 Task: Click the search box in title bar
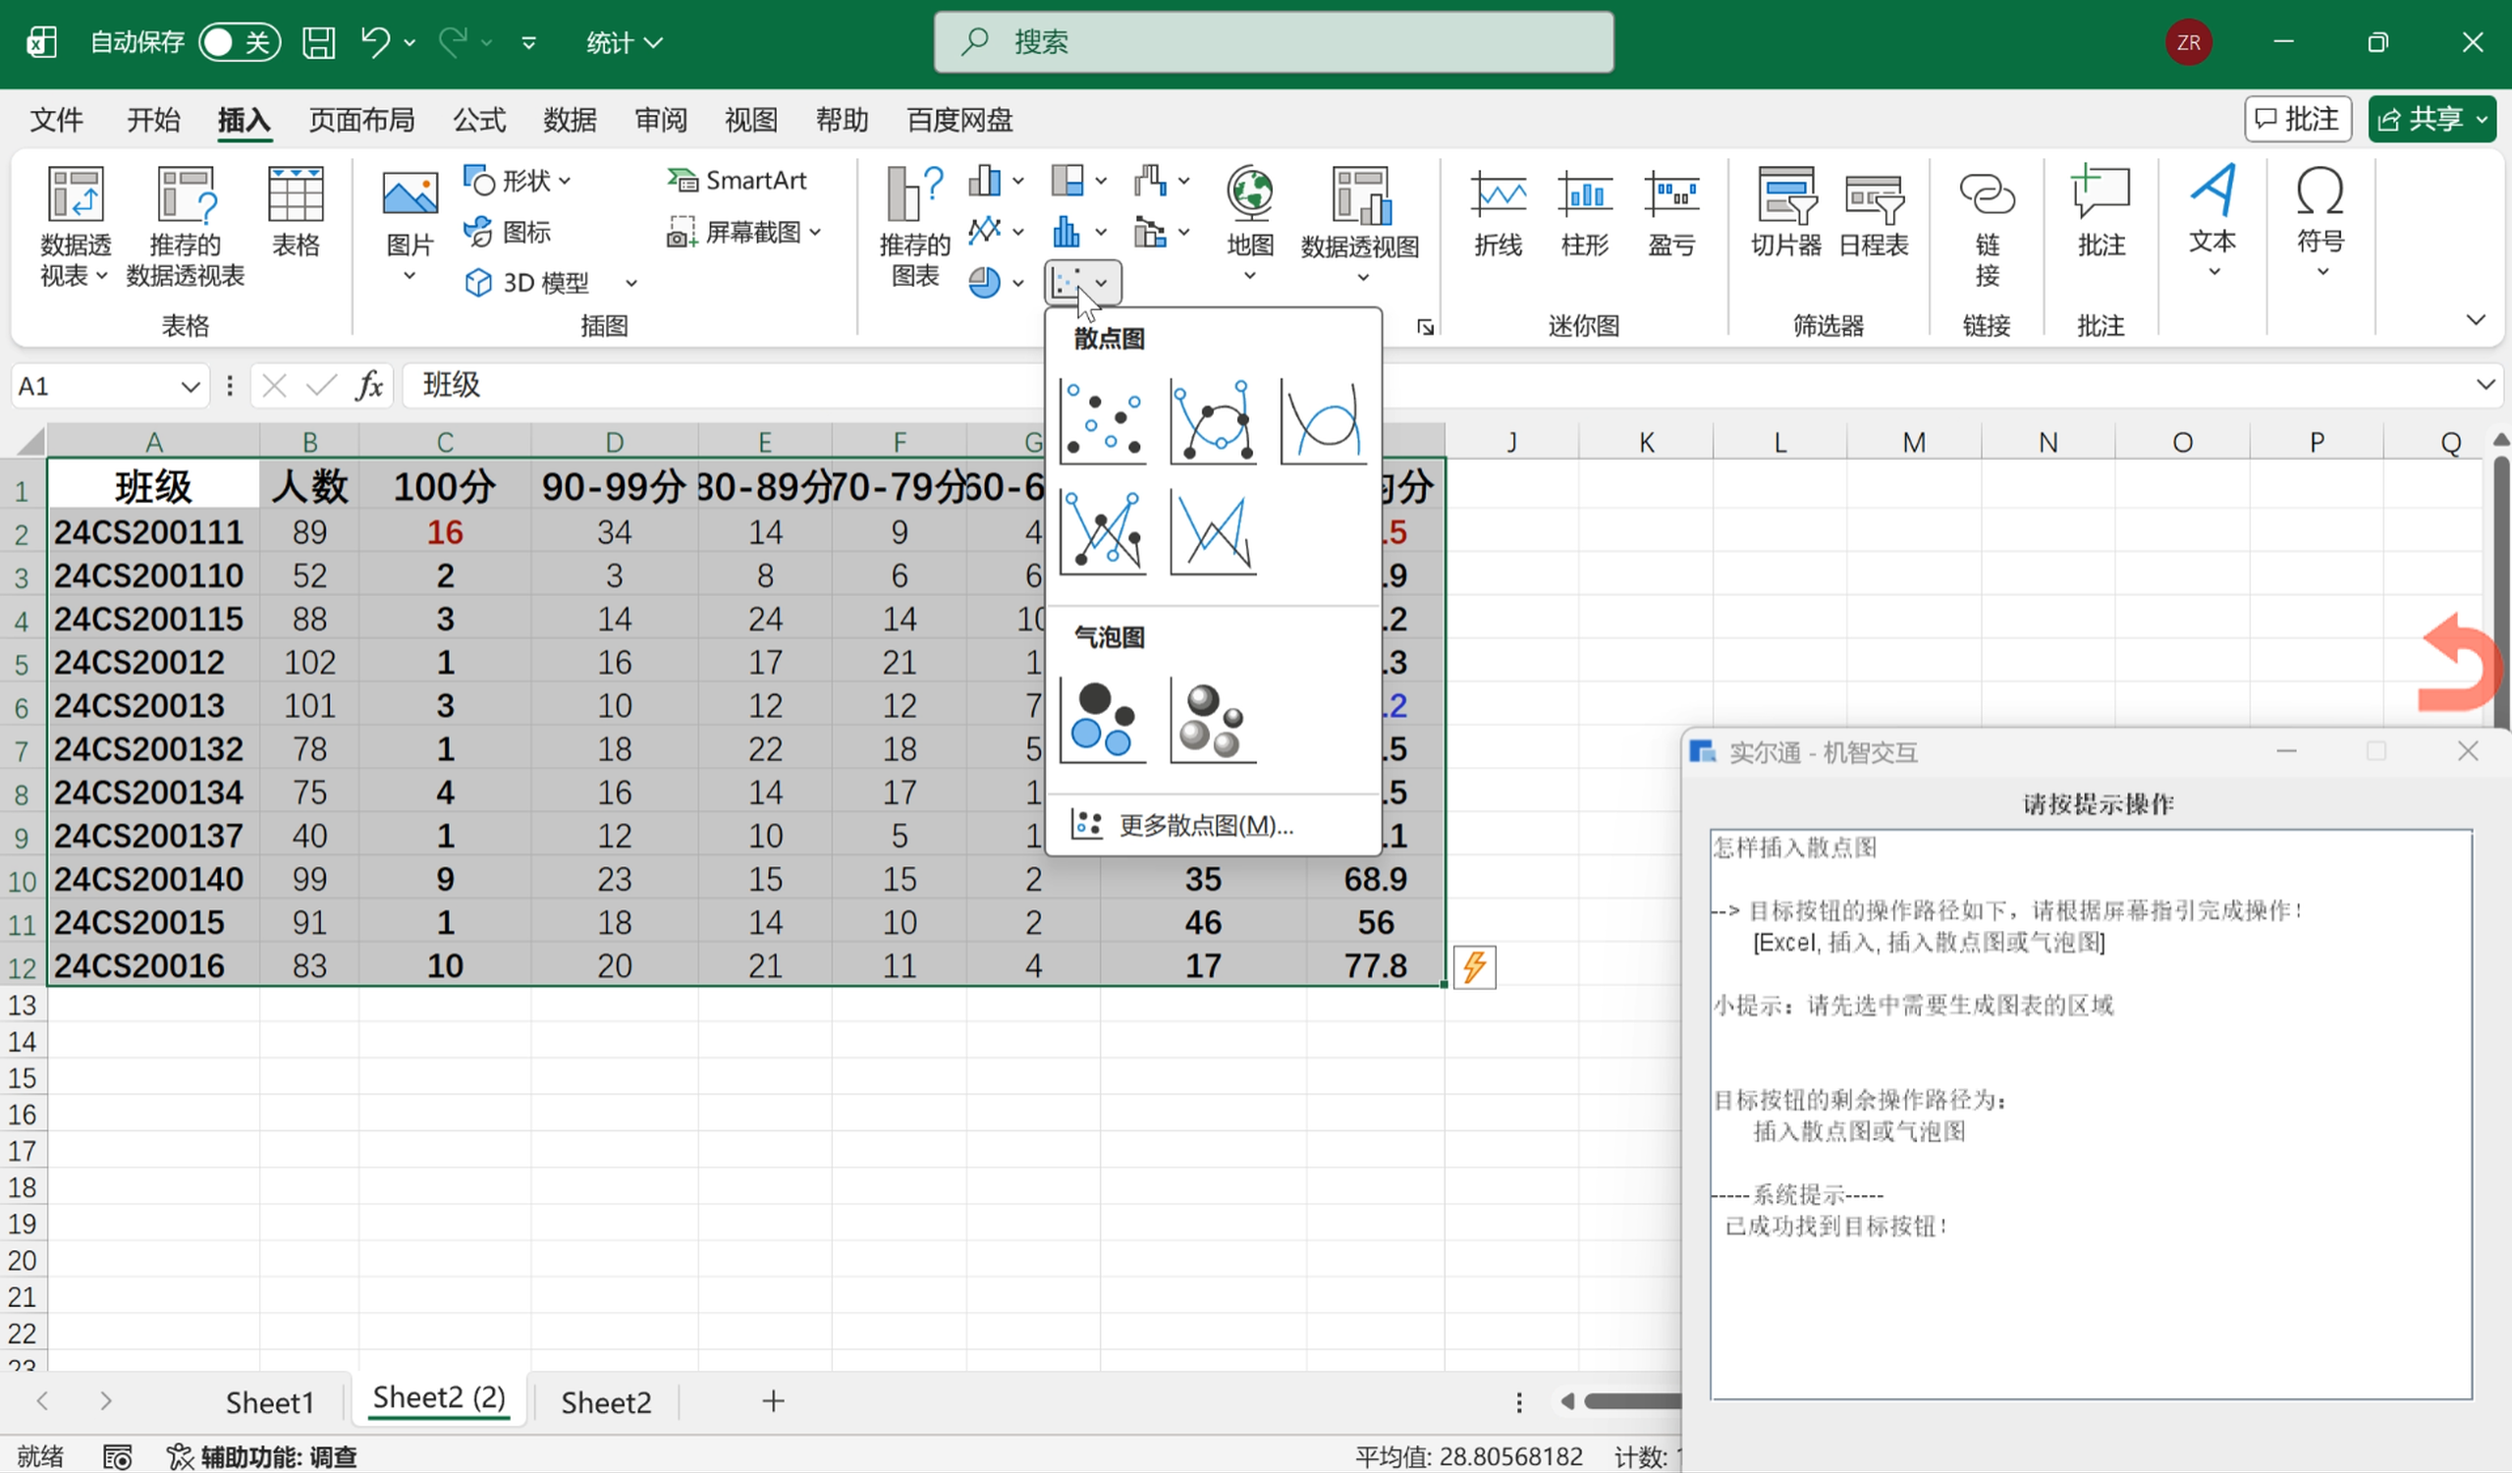point(1273,42)
